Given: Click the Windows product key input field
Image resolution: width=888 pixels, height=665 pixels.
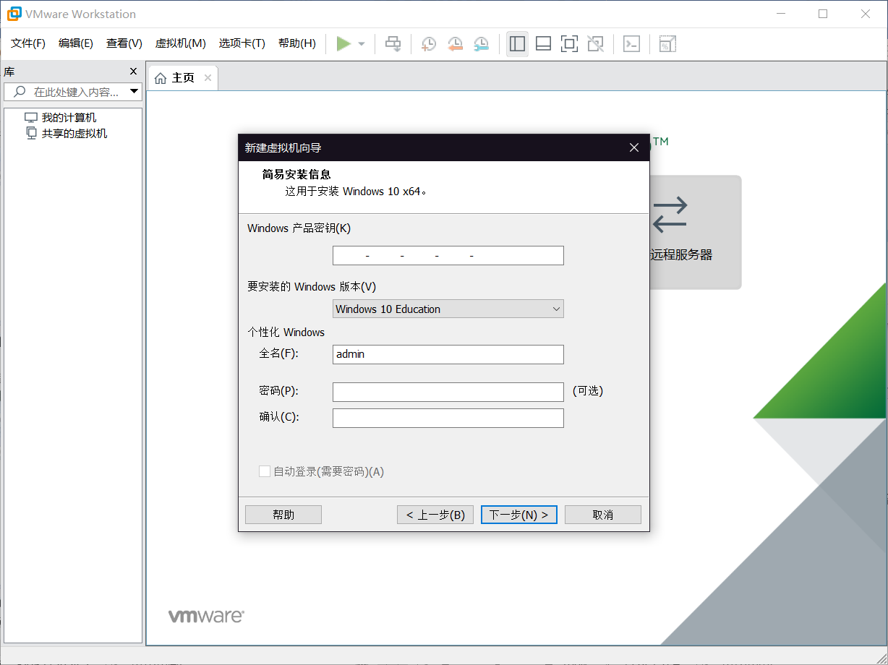Looking at the screenshot, I should click(x=448, y=256).
